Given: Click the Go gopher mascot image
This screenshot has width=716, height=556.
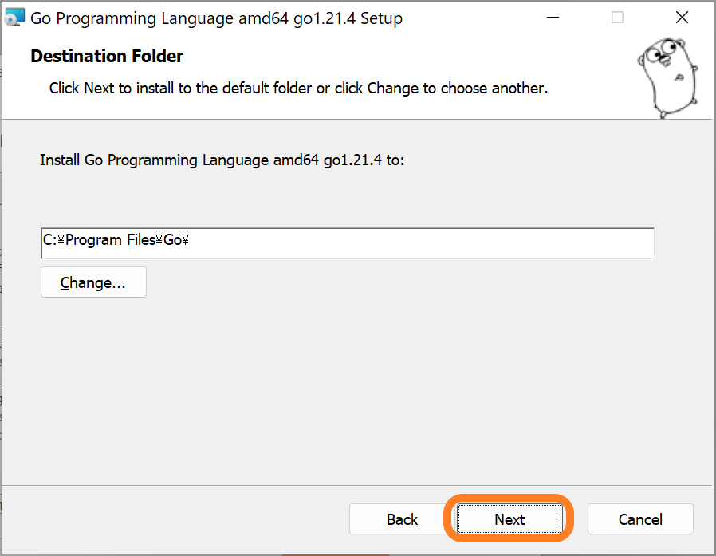Looking at the screenshot, I should [x=667, y=78].
